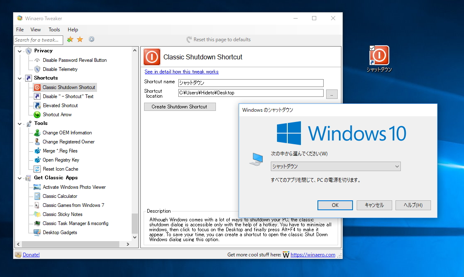Click the Privacy shield category icon
The height and width of the screenshot is (277, 464).
(x=29, y=51)
